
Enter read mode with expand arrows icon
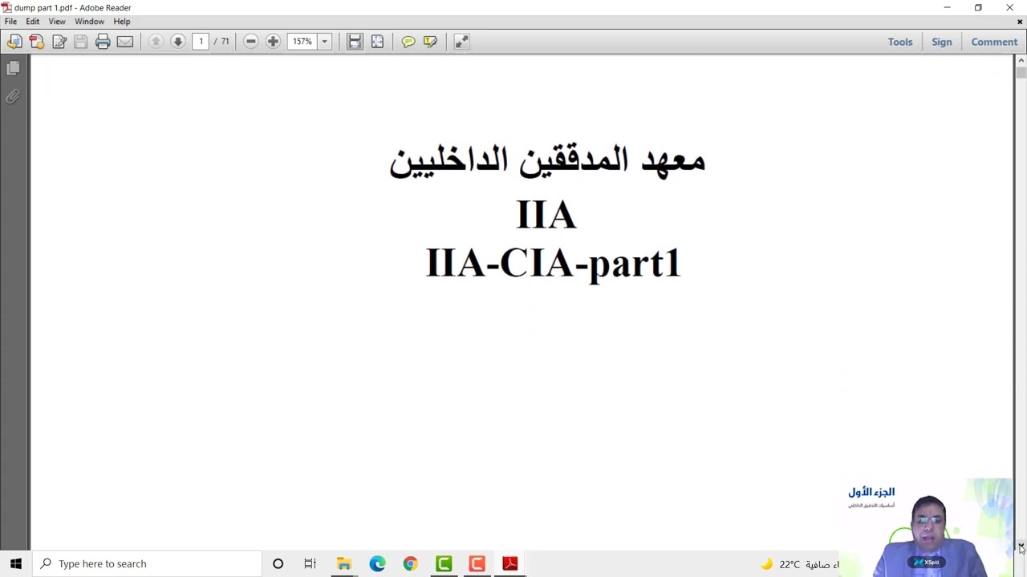coord(461,42)
